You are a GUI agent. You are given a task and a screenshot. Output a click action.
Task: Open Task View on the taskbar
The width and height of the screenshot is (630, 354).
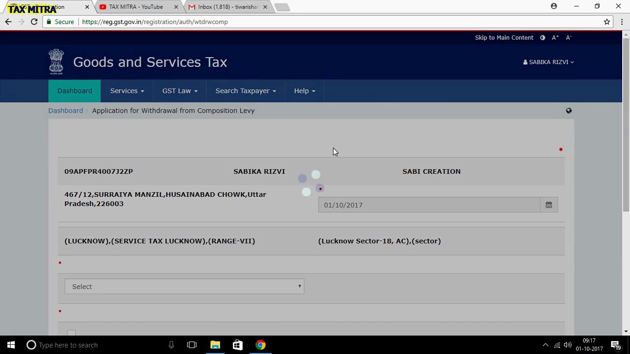[192, 345]
